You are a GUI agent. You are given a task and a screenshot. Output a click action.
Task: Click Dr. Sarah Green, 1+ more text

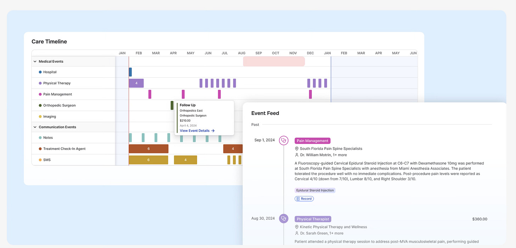click(x=321, y=233)
